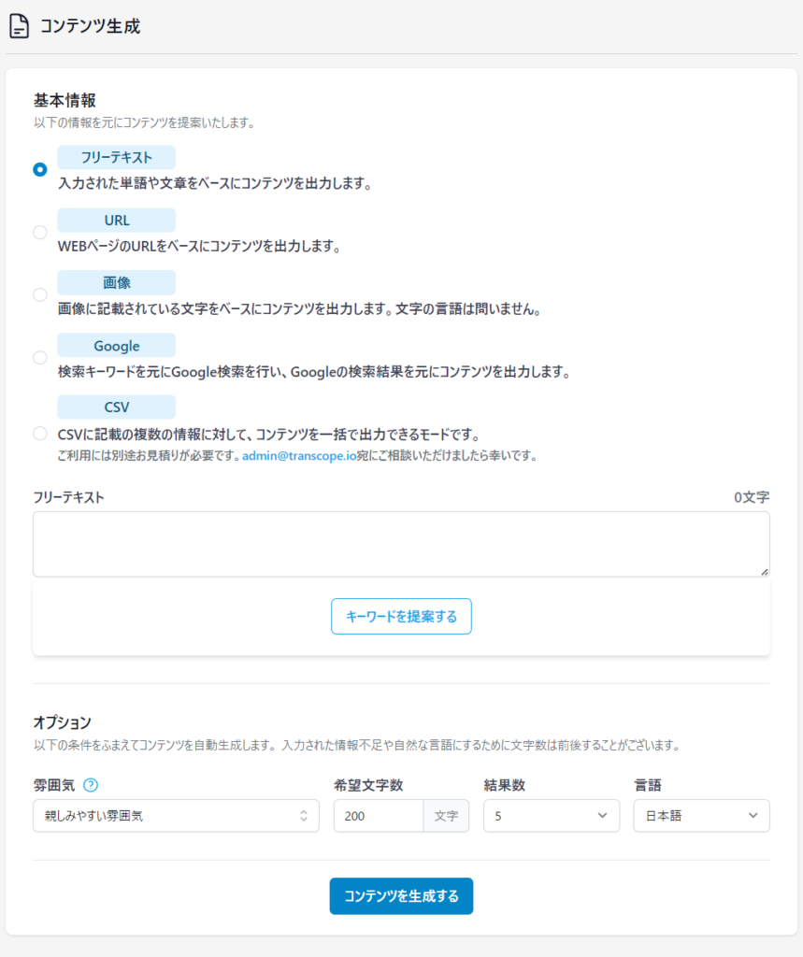Click the text 入力された単語や文章をベースに description
The width and height of the screenshot is (803, 957).
click(x=215, y=183)
